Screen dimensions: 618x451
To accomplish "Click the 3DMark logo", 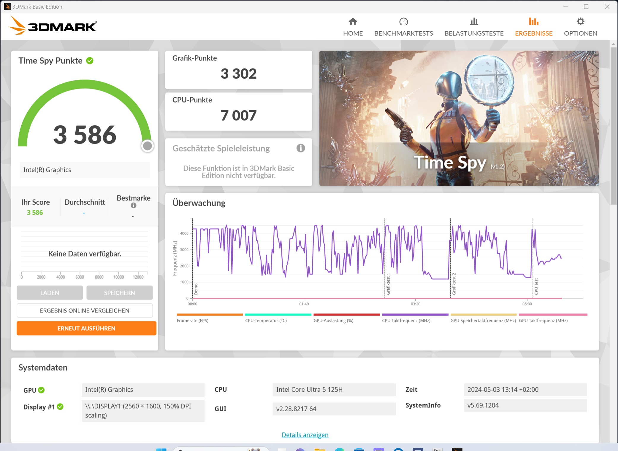I will pos(53,26).
